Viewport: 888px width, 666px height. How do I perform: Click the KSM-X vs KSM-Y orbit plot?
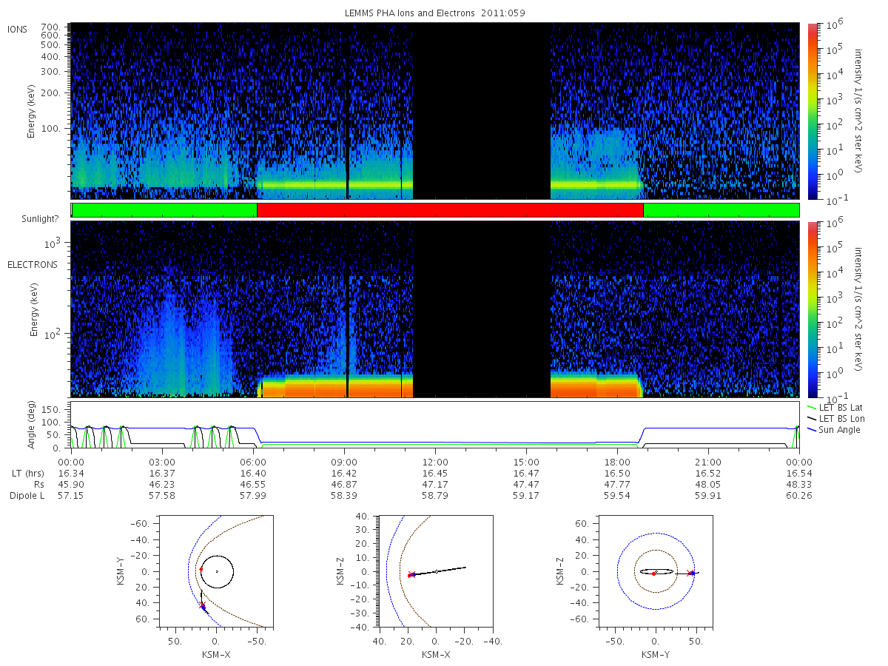tap(215, 572)
